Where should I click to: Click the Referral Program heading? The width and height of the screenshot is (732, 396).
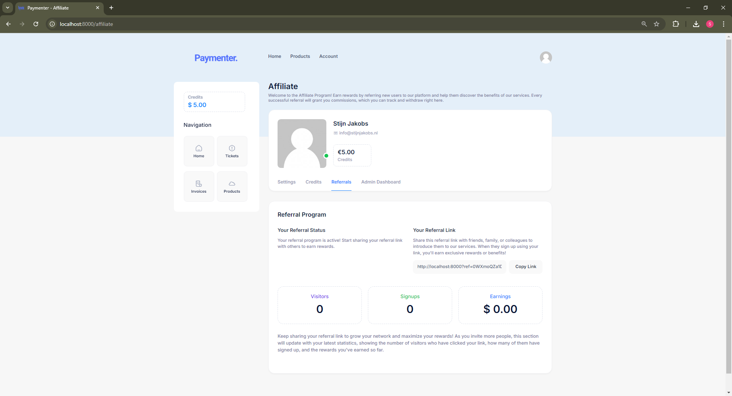[302, 215]
